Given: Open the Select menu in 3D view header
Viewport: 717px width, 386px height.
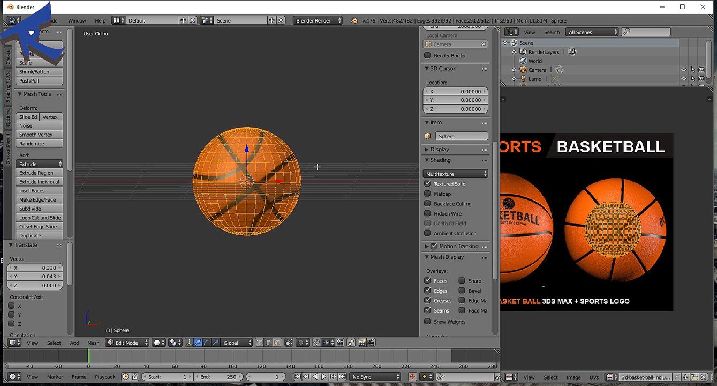Looking at the screenshot, I should tap(54, 343).
